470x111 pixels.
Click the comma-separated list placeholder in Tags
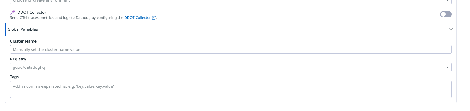(x=63, y=86)
